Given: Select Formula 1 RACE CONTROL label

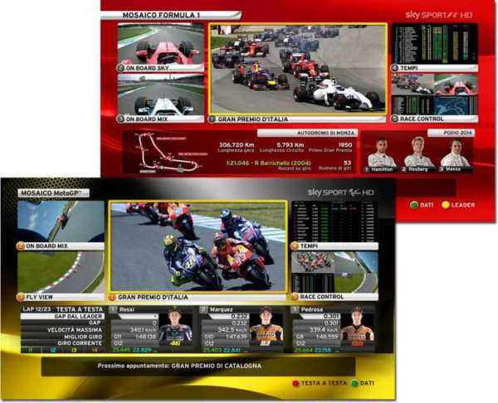Looking at the screenshot, I should coord(422,119).
